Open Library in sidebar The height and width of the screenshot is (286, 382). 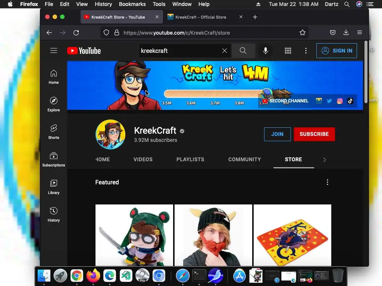coord(54,187)
